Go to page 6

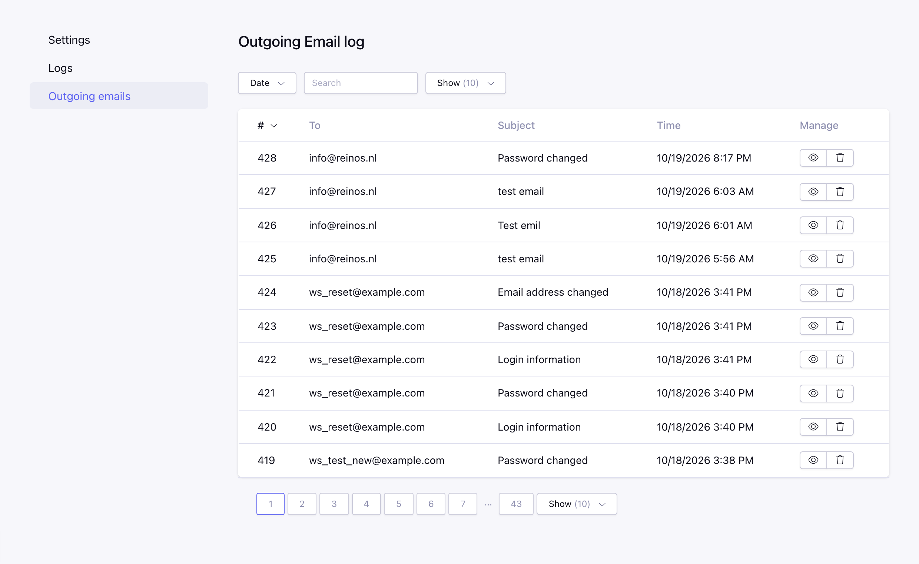point(431,504)
